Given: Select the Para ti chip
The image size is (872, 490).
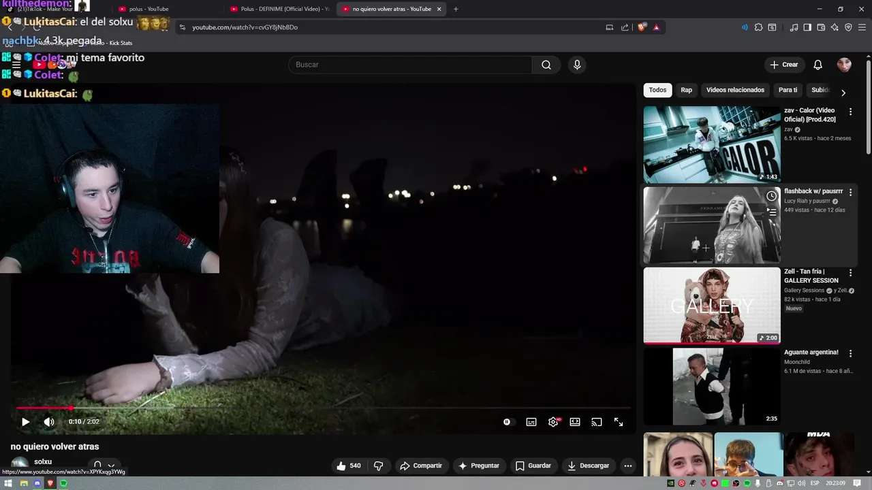Looking at the screenshot, I should coord(788,90).
